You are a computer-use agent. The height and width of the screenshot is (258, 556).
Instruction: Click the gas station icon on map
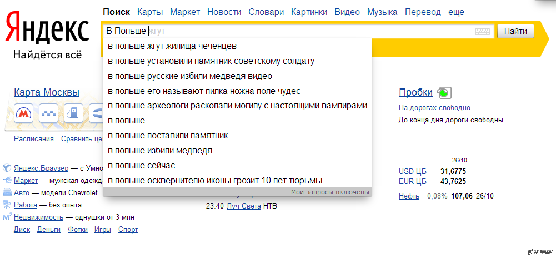(73, 113)
